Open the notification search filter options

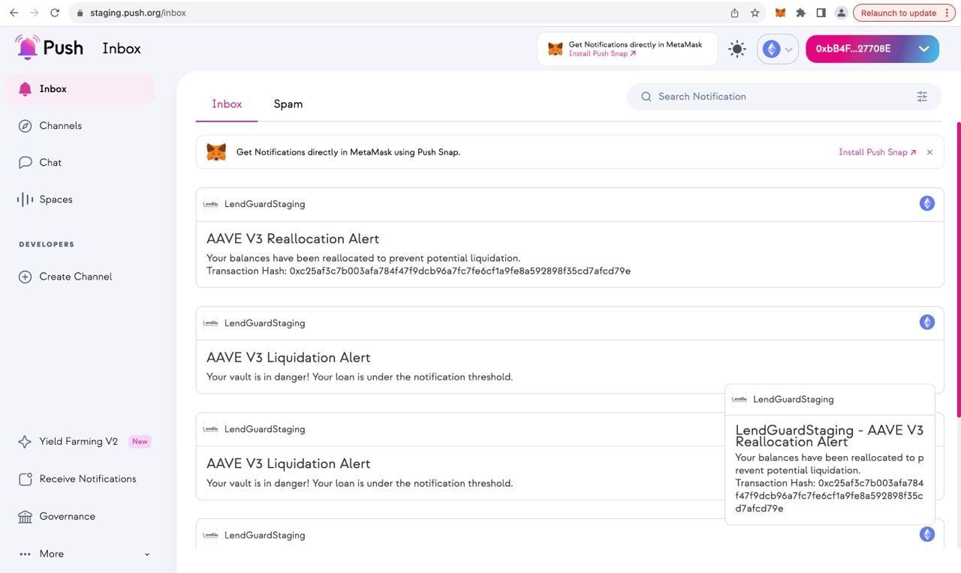click(x=922, y=97)
